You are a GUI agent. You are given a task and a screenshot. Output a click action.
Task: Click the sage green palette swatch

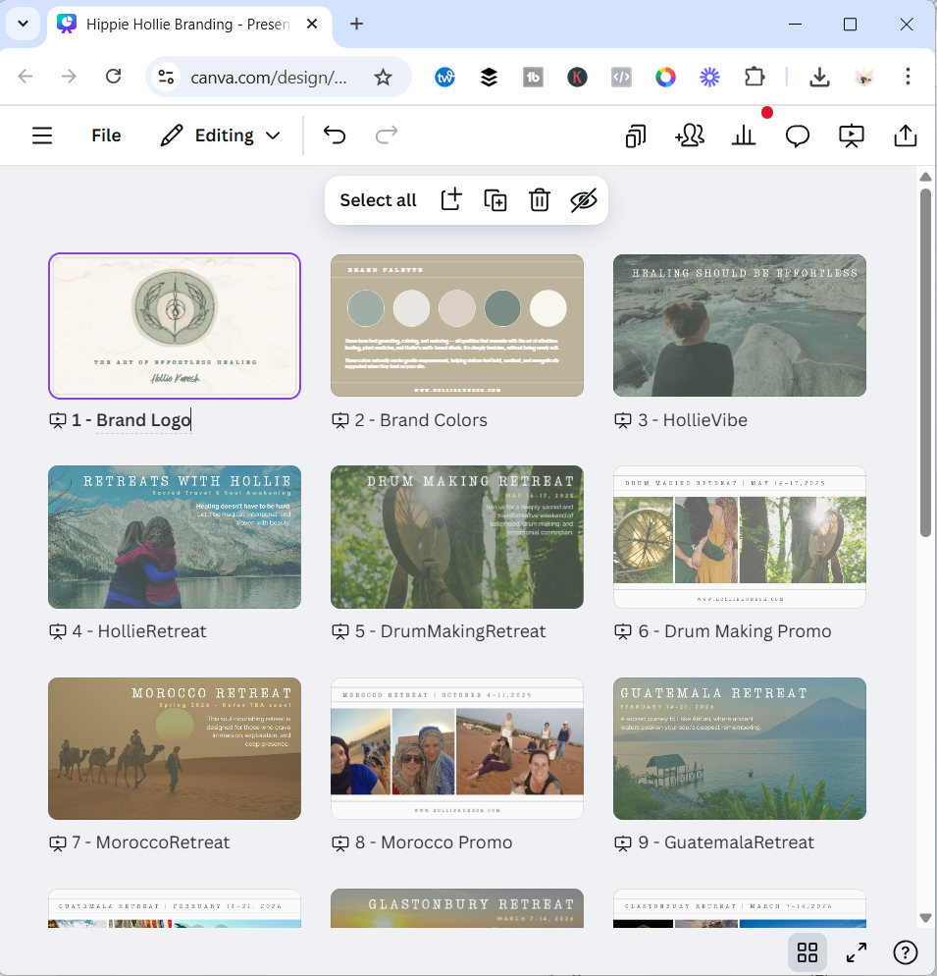366,308
